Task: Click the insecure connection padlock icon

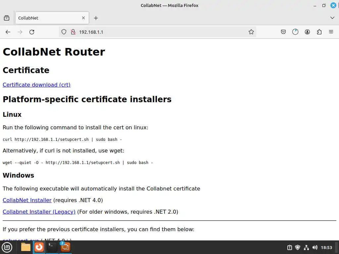Action: click(73, 32)
